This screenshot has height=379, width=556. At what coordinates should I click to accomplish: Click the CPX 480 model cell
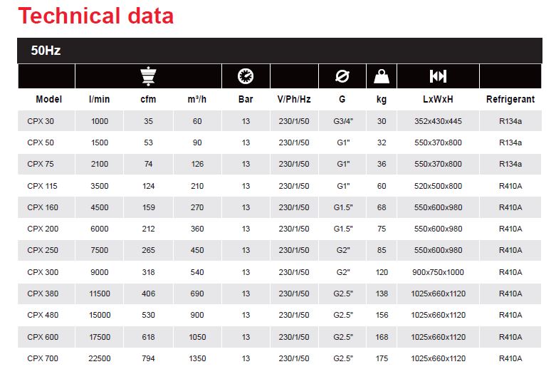click(43, 315)
